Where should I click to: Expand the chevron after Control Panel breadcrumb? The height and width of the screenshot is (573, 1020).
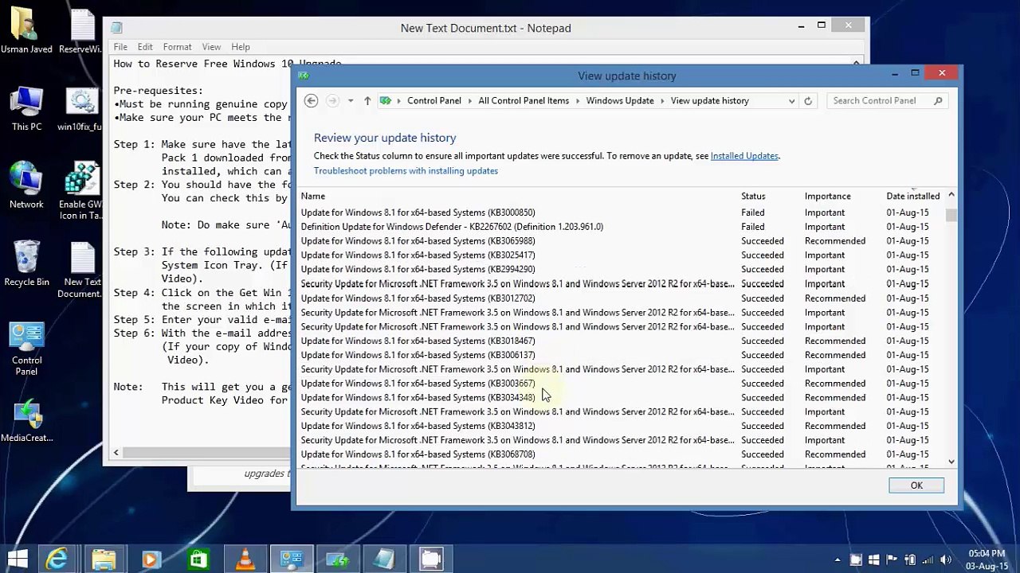pyautogui.click(x=469, y=101)
